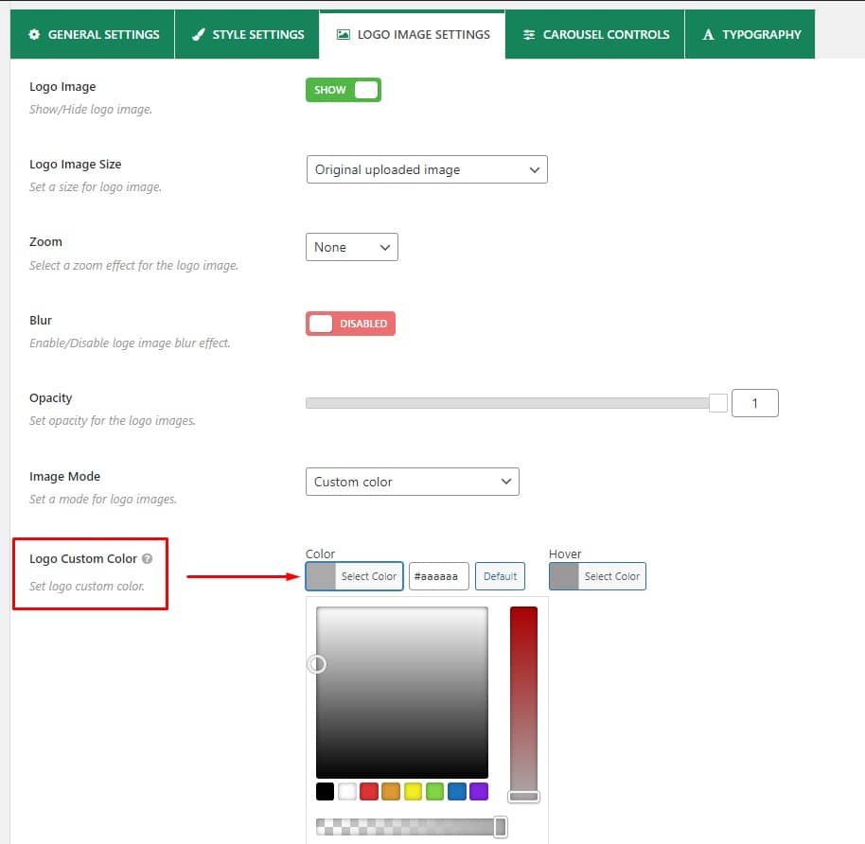The image size is (865, 844).
Task: Click the circular color picker handle
Action: tap(317, 664)
